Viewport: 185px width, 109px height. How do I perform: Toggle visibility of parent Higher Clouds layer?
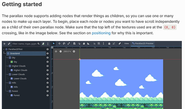pos(47,66)
